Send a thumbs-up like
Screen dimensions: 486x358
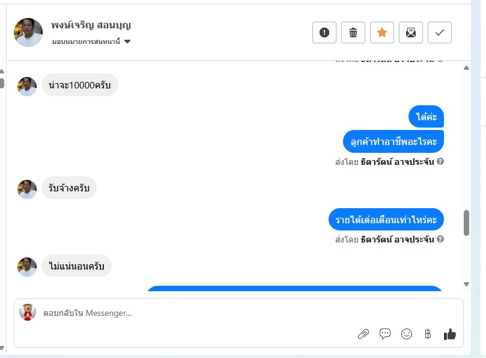tap(450, 334)
